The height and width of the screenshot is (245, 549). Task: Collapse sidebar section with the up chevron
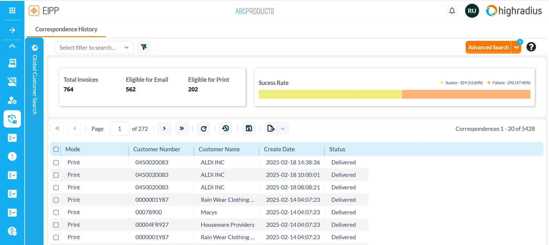click(x=12, y=46)
